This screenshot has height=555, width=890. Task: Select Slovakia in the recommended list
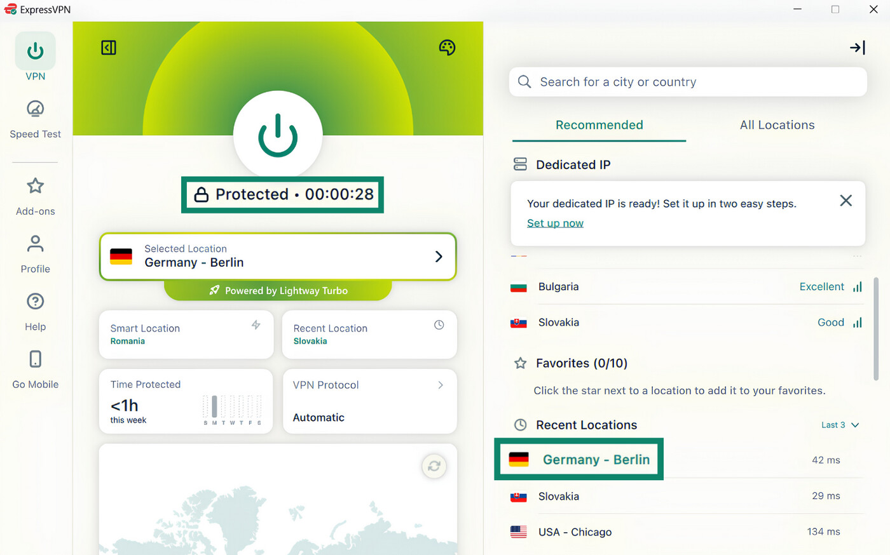(x=687, y=323)
